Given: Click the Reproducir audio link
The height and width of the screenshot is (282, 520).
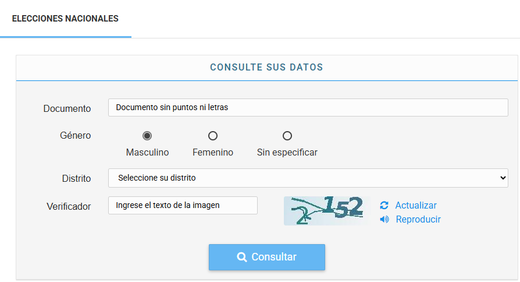Looking at the screenshot, I should coord(418,220).
